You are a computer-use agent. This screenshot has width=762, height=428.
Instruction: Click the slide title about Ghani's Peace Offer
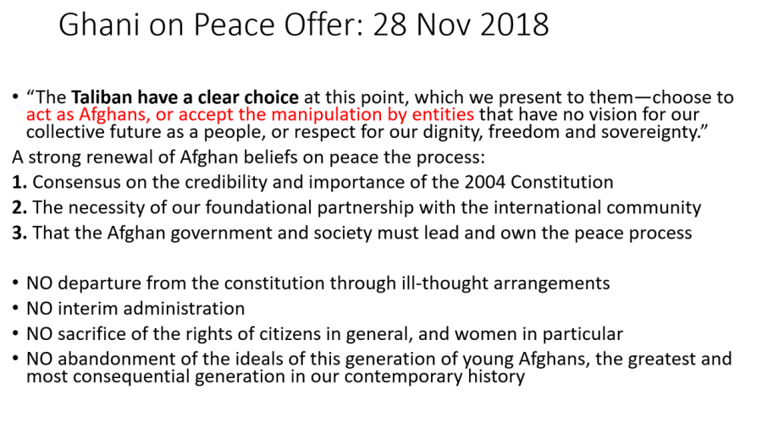[x=303, y=25]
